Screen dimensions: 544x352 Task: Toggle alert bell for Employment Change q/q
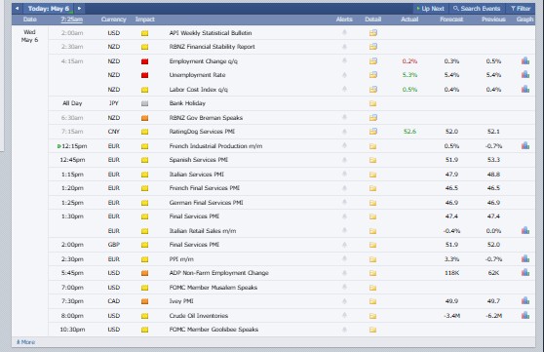click(344, 60)
